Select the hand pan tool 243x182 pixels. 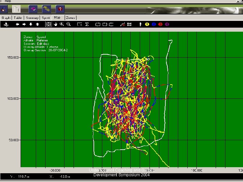(x=55, y=24)
